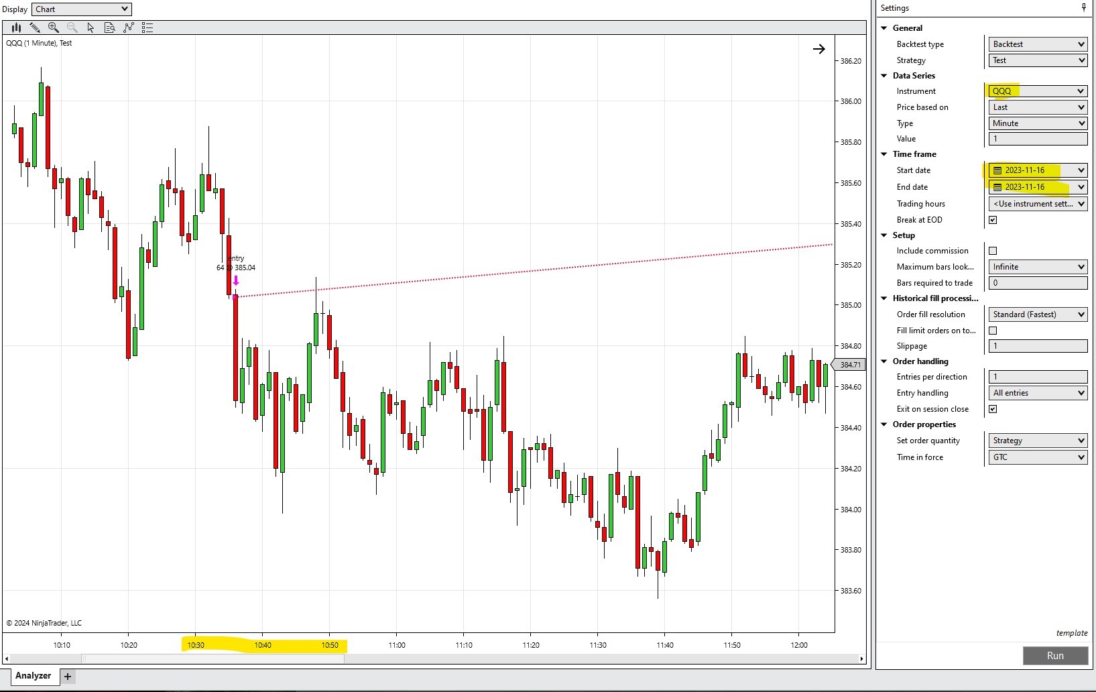Screen dimensions: 1096x692
Task: Add a new tab with plus icon
Action: point(68,677)
